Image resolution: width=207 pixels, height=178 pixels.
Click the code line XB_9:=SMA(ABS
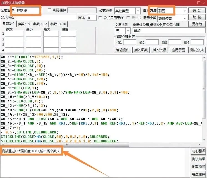[x=65, y=92]
